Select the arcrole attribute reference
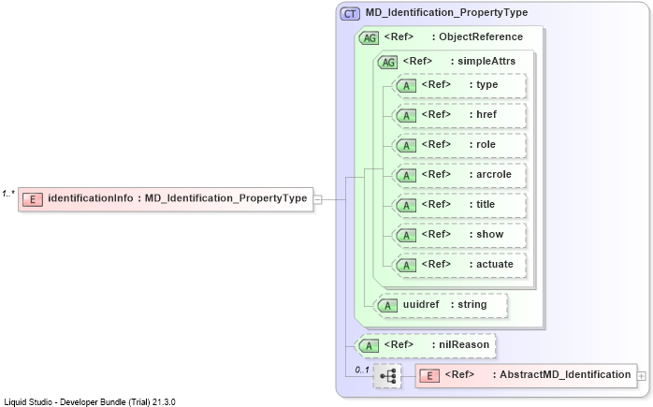The width and height of the screenshot is (653, 407). tap(461, 175)
